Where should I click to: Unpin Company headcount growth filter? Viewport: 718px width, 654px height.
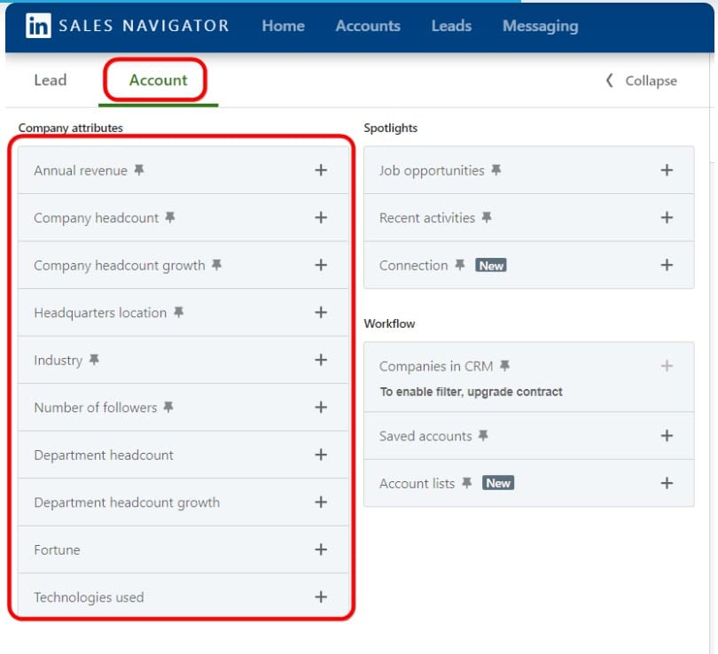(x=216, y=265)
